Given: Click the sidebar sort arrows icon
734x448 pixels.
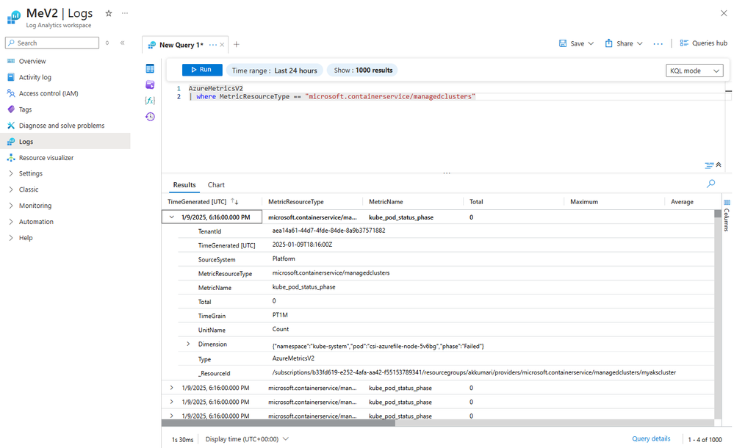Looking at the screenshot, I should [x=107, y=43].
